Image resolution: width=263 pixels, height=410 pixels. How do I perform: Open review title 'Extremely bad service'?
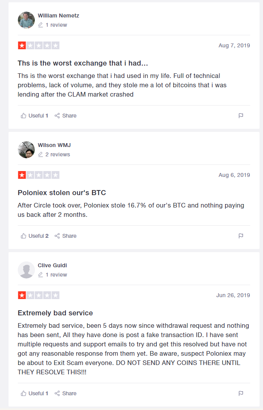55,313
